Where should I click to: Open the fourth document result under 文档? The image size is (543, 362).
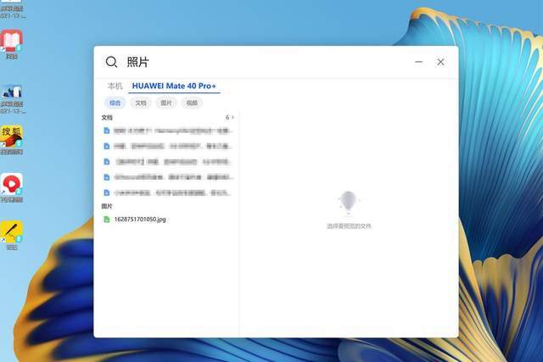(168, 177)
